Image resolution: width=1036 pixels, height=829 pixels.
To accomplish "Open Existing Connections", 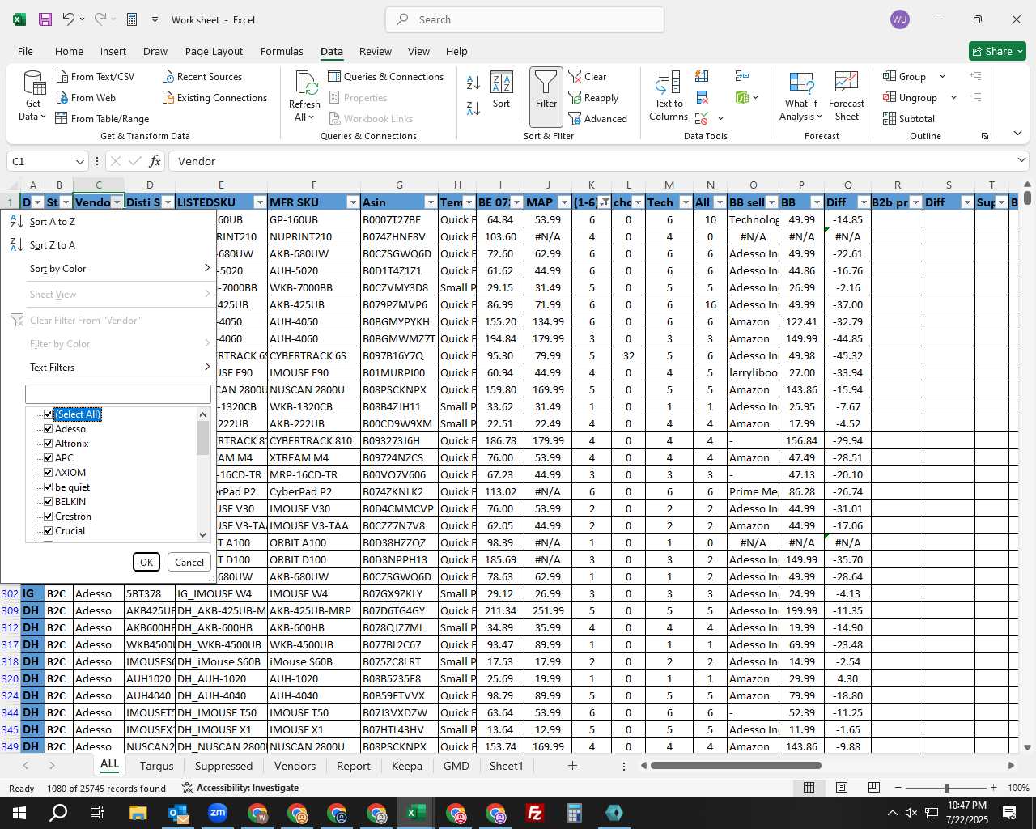I will 214,97.
